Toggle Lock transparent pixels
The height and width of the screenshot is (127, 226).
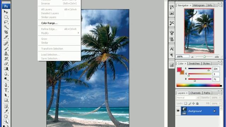pyautogui.click(x=186, y=103)
